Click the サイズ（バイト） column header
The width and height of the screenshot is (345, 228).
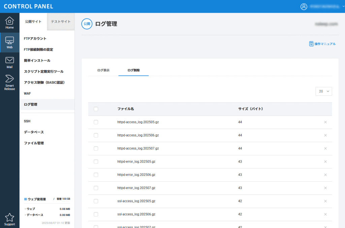point(251,109)
